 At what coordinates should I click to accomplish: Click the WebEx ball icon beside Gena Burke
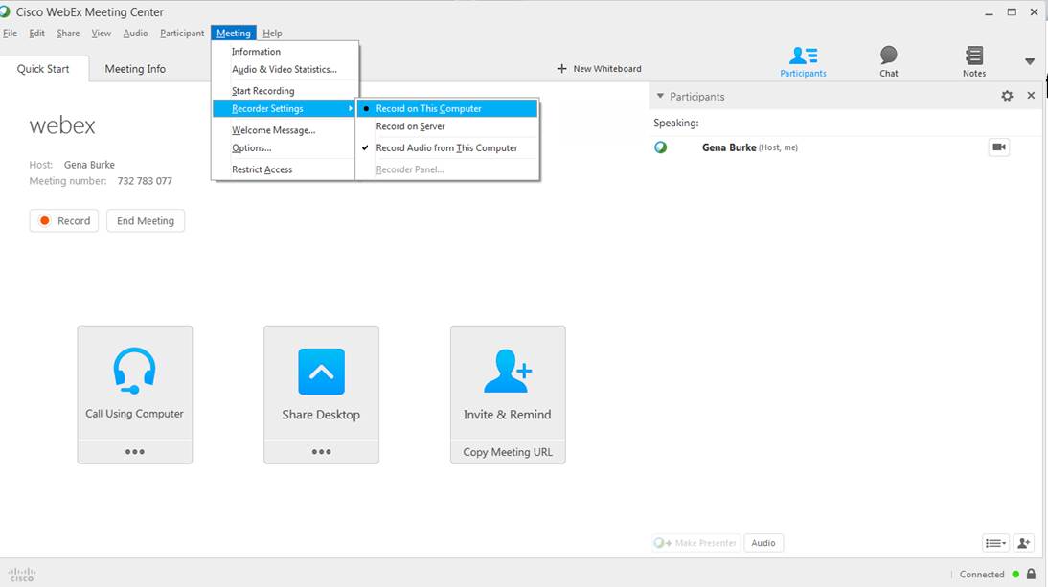click(x=660, y=147)
